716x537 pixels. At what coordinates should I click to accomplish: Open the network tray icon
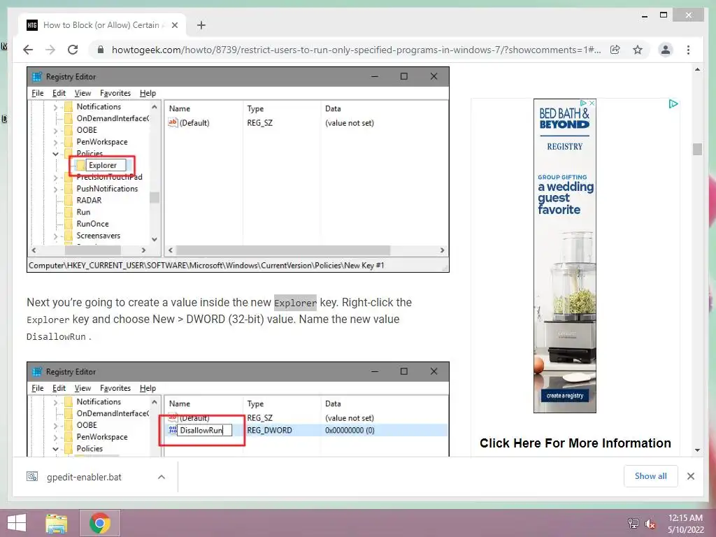(x=633, y=524)
